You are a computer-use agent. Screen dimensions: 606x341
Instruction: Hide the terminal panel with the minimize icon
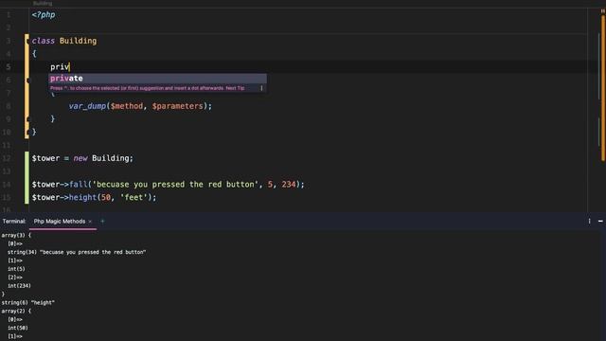click(x=600, y=221)
